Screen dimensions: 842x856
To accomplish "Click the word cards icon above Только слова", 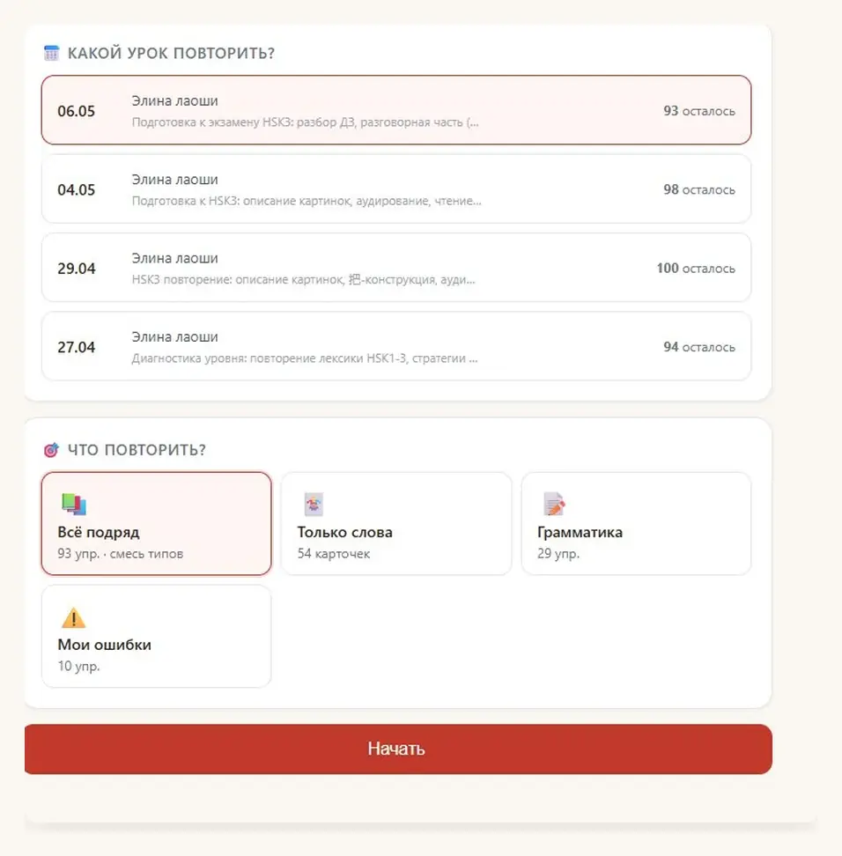I will pyautogui.click(x=314, y=504).
